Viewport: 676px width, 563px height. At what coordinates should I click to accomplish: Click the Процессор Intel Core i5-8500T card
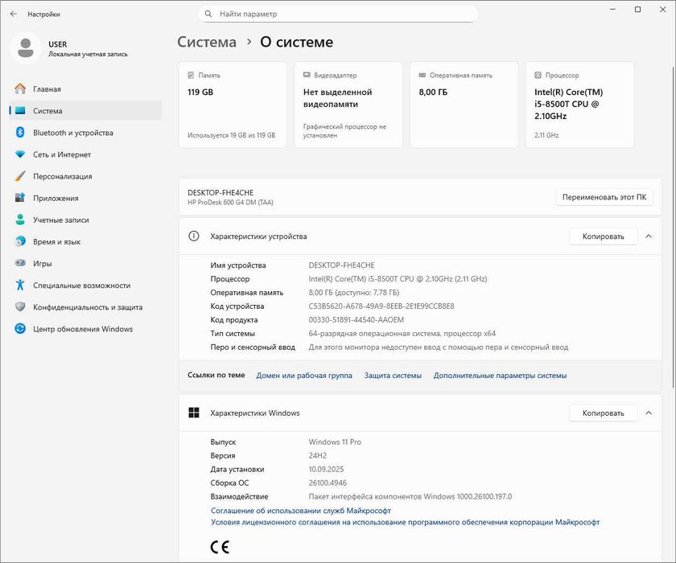tap(580, 105)
